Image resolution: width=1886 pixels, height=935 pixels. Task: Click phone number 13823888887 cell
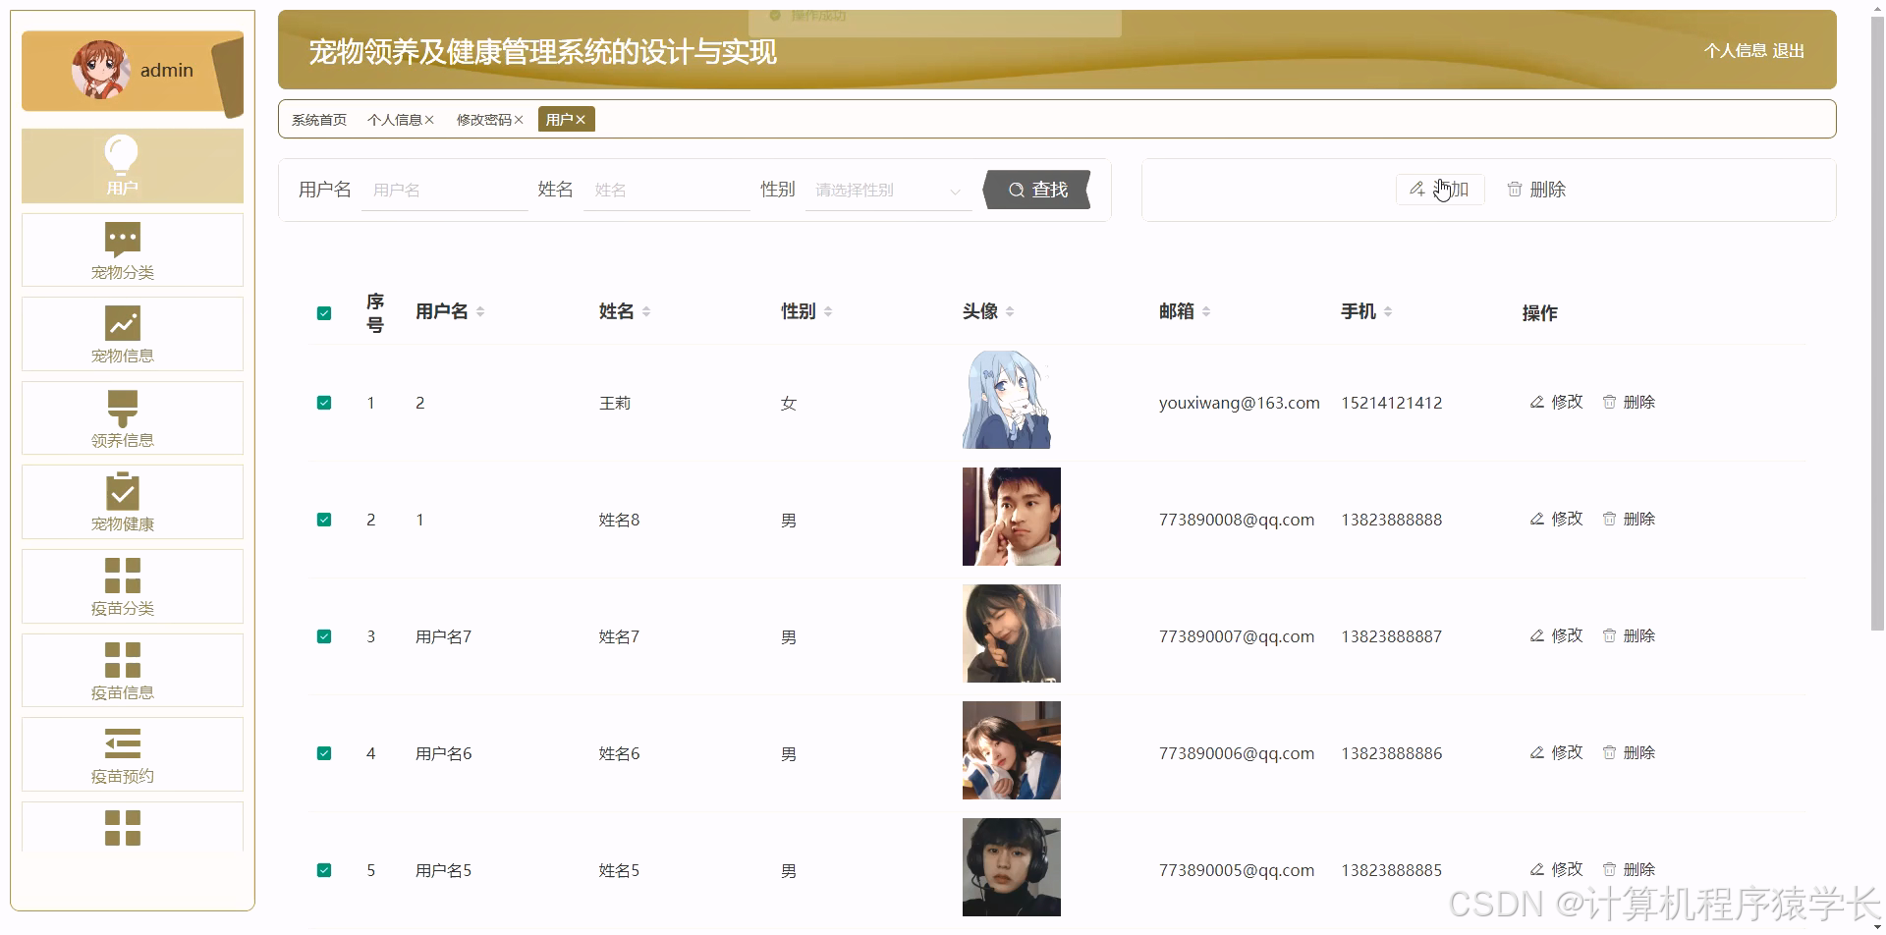tap(1392, 636)
